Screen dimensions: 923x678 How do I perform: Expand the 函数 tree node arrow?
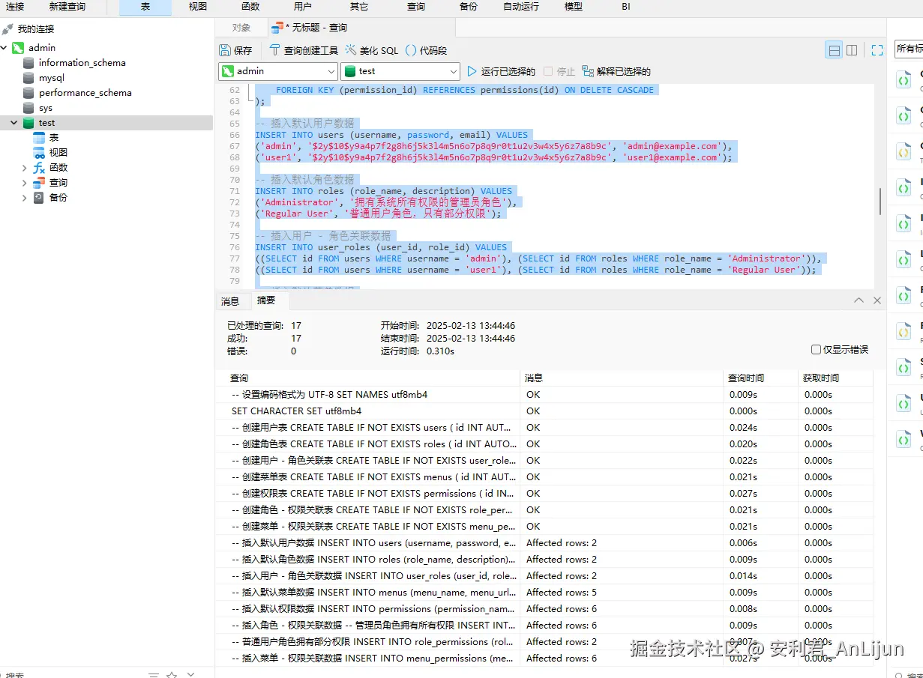click(x=25, y=168)
